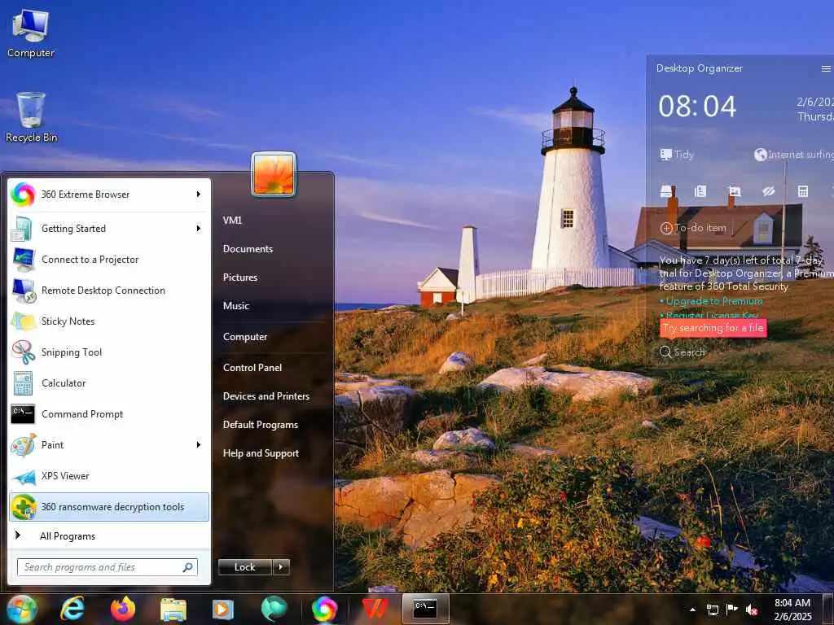Click the drive tray icon in Desktop Organizer
This screenshot has width=834, height=625.
tap(666, 191)
